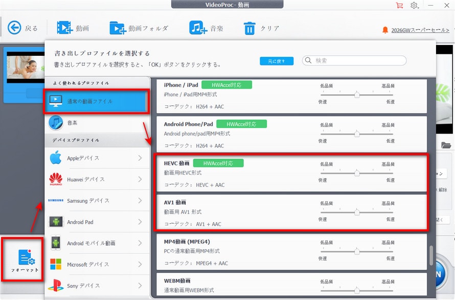Click the Samsung logo icon
Screen dimensions: 455x300
(55, 200)
